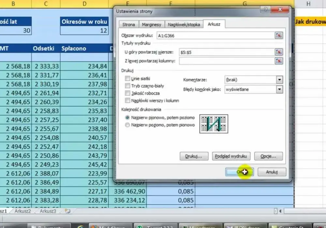The image size is (326, 228).
Task: Confirm with the OK button
Action: pyautogui.click(x=239, y=172)
